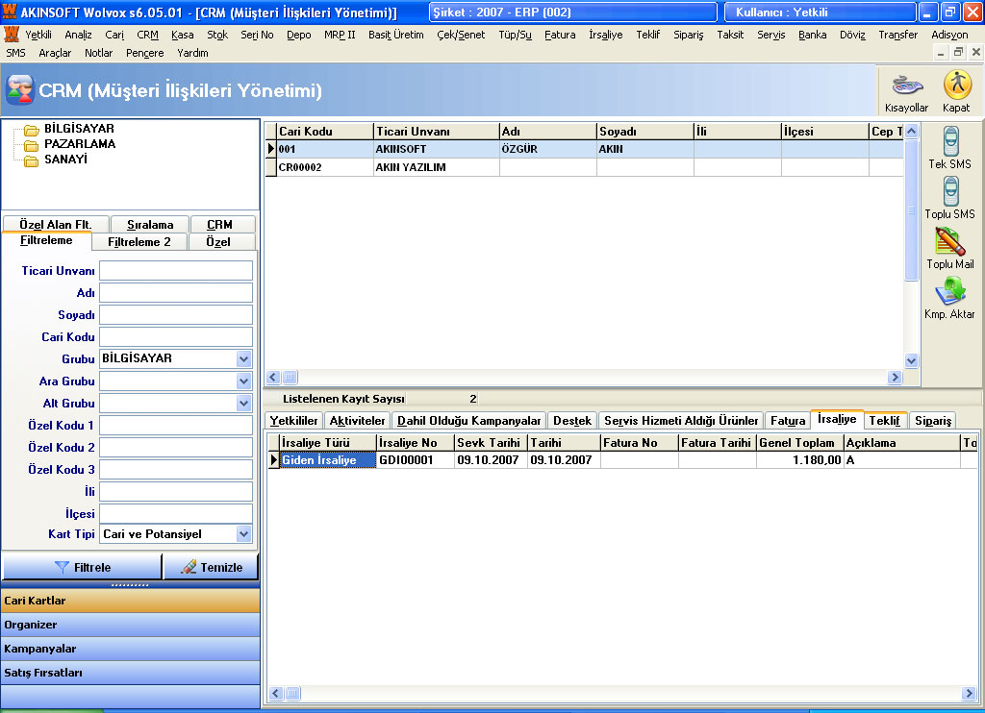This screenshot has width=985, height=713.
Task: Switch to the Sıralama tab
Action: (150, 224)
